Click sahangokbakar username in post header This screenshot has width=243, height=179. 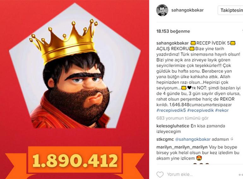187,10
